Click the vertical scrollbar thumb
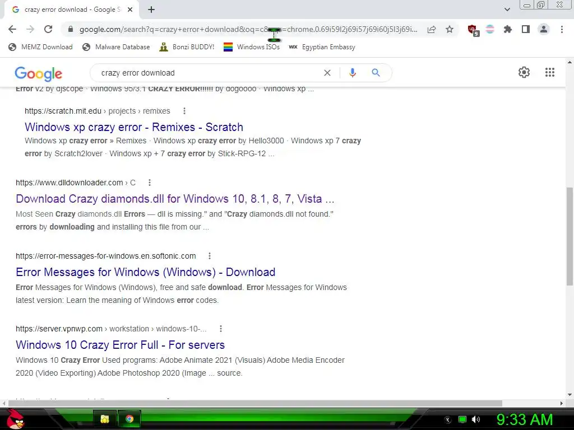The width and height of the screenshot is (574, 430). (570, 236)
